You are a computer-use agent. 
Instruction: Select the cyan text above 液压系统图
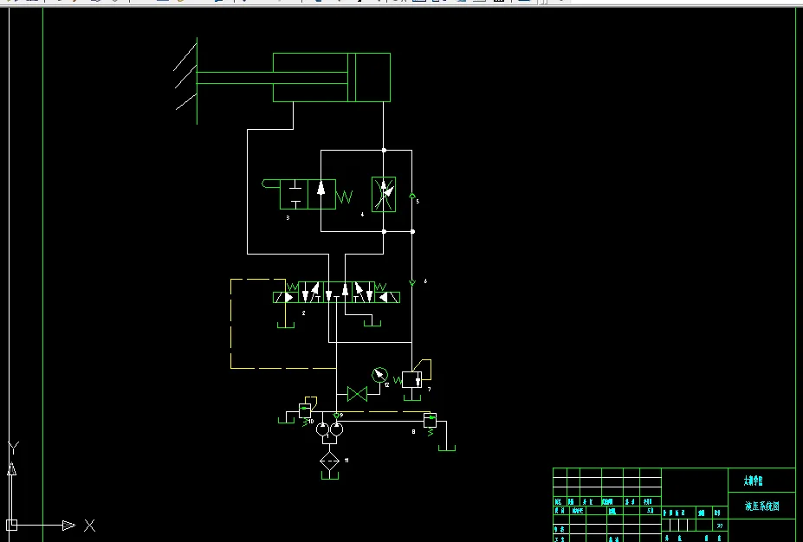tap(753, 481)
